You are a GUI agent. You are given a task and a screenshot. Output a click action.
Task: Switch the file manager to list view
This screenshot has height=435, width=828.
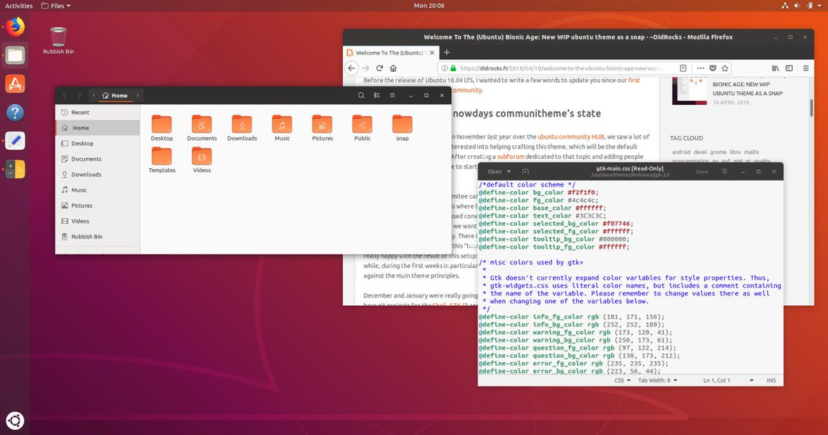coord(377,95)
